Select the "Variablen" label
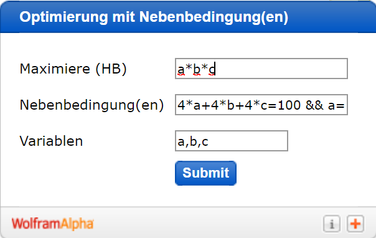 click(51, 141)
